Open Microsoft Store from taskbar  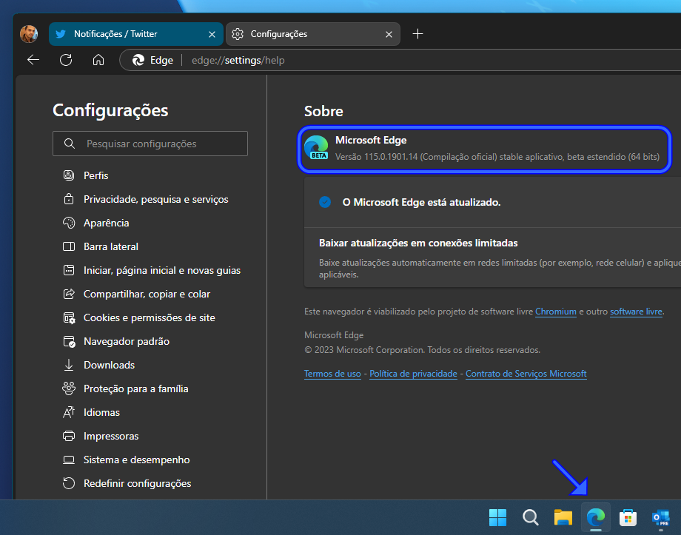coord(628,517)
